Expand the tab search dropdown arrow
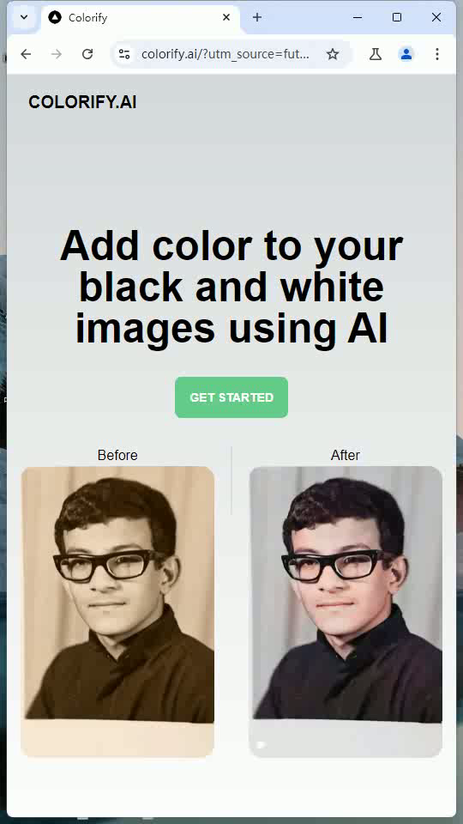463x824 pixels. point(24,17)
